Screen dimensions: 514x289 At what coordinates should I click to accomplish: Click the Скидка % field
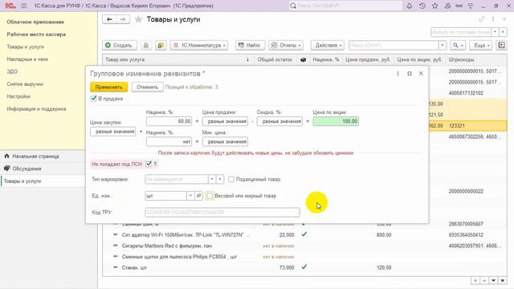pos(279,121)
